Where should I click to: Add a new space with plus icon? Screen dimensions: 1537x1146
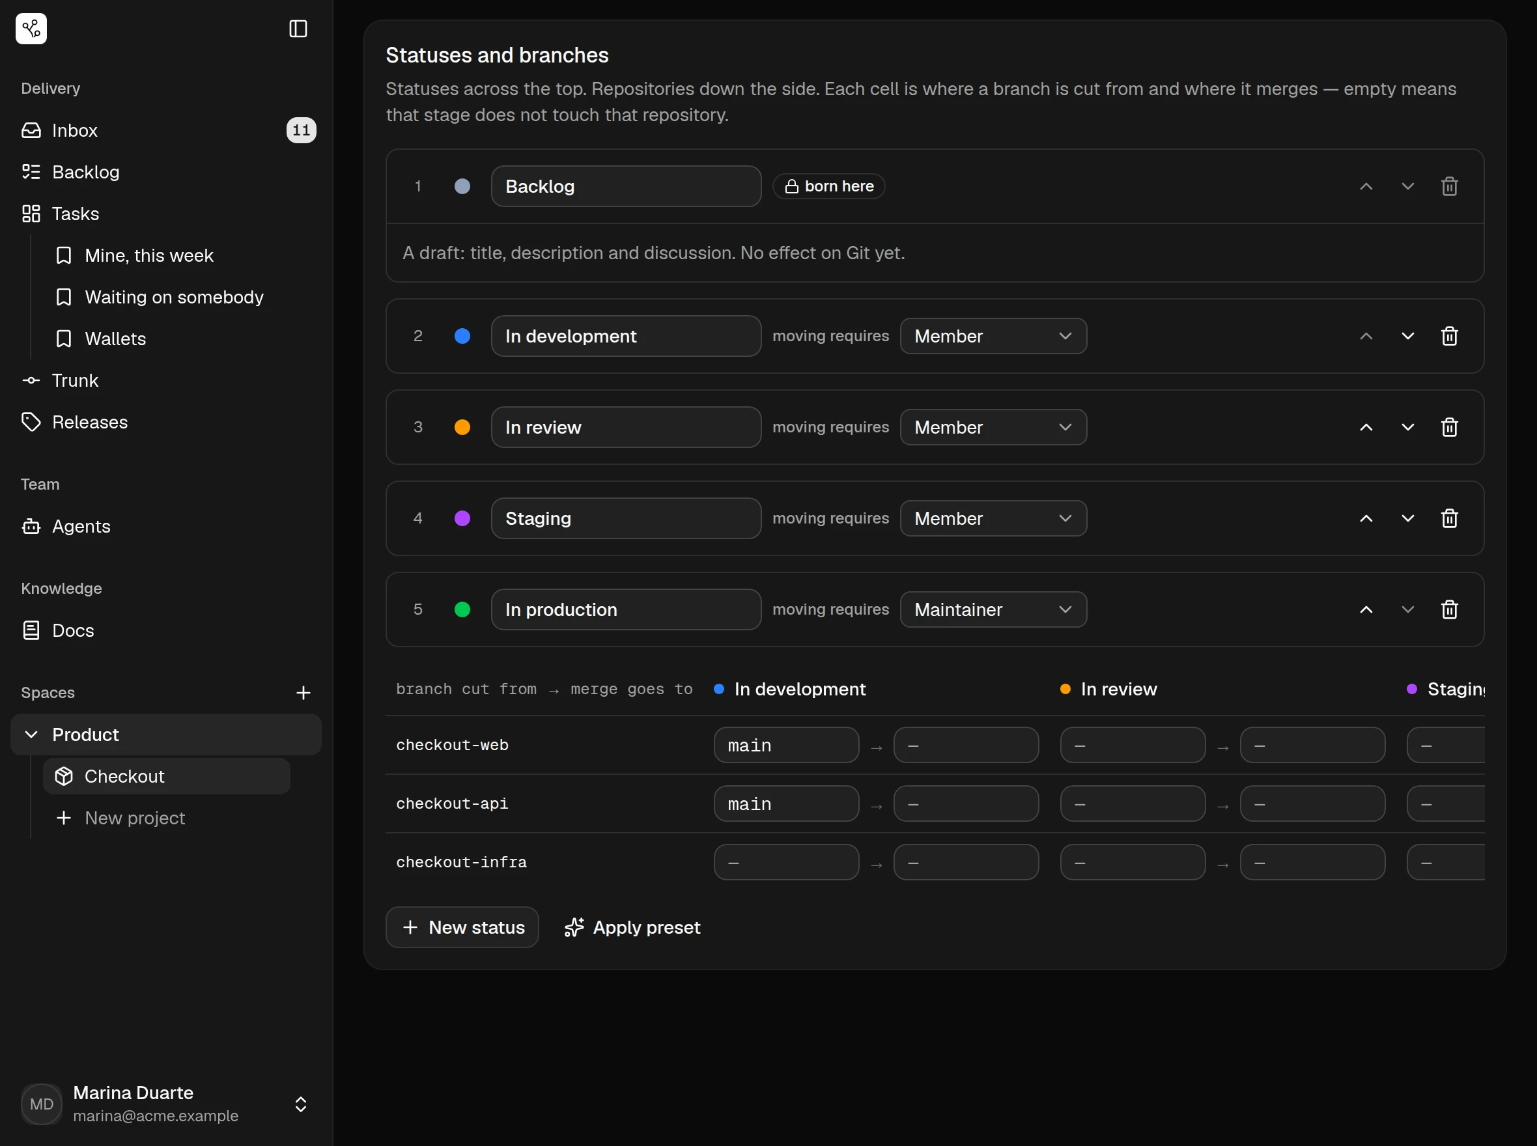tap(303, 693)
